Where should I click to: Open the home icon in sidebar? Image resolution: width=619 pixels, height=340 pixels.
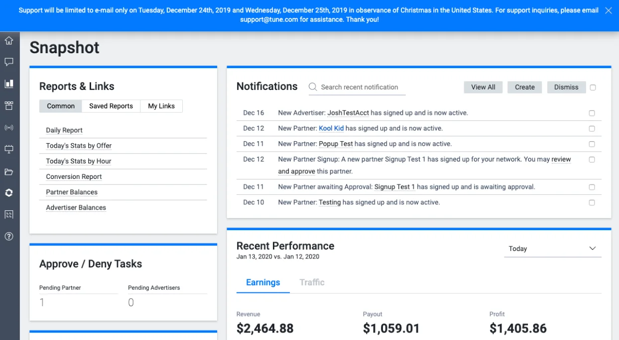(9, 40)
